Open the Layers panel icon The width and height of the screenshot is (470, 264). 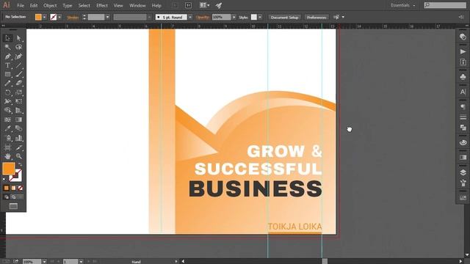pyautogui.click(x=463, y=172)
